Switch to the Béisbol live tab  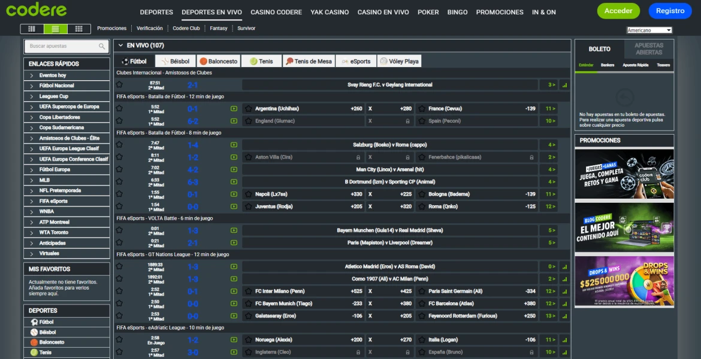(175, 61)
